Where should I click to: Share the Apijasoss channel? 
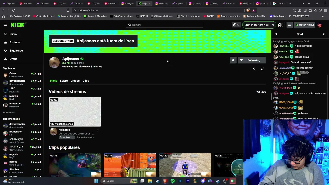(x=254, y=69)
